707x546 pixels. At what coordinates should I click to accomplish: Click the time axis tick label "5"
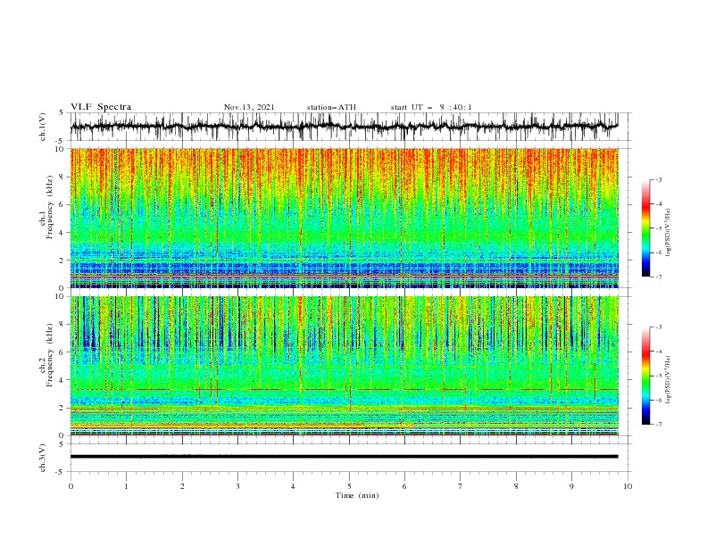(349, 486)
